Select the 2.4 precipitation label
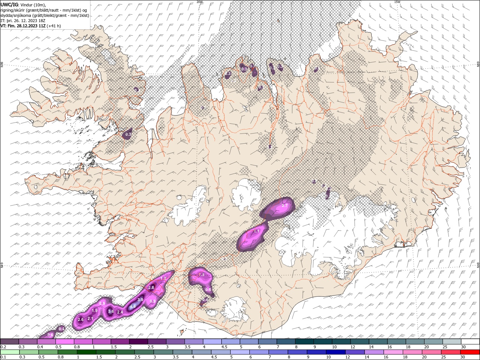Image resolution: width=480 pixels, height=360 pixels. (x=120, y=312)
